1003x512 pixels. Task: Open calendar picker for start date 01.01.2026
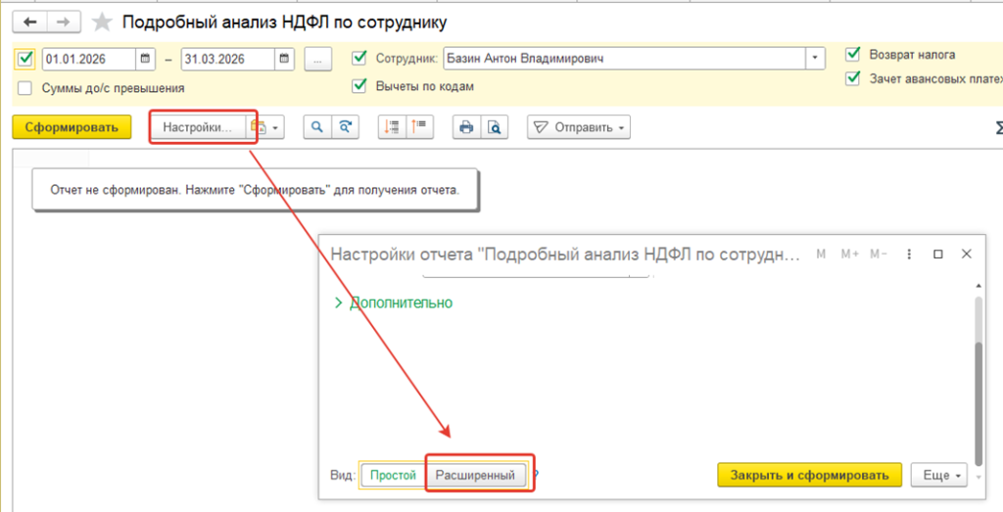145,59
